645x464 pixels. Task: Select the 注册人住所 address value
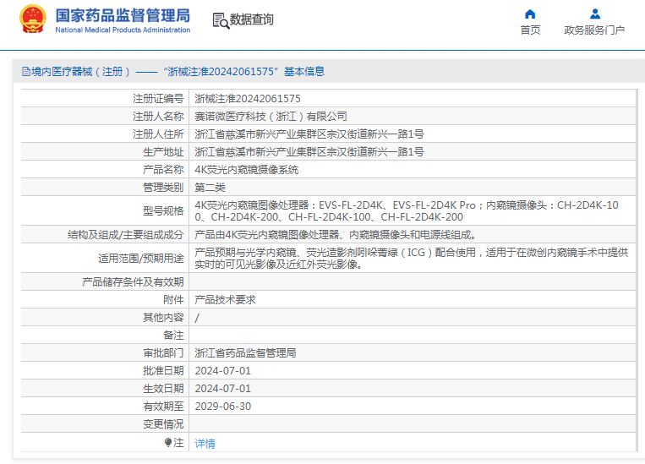click(x=309, y=134)
